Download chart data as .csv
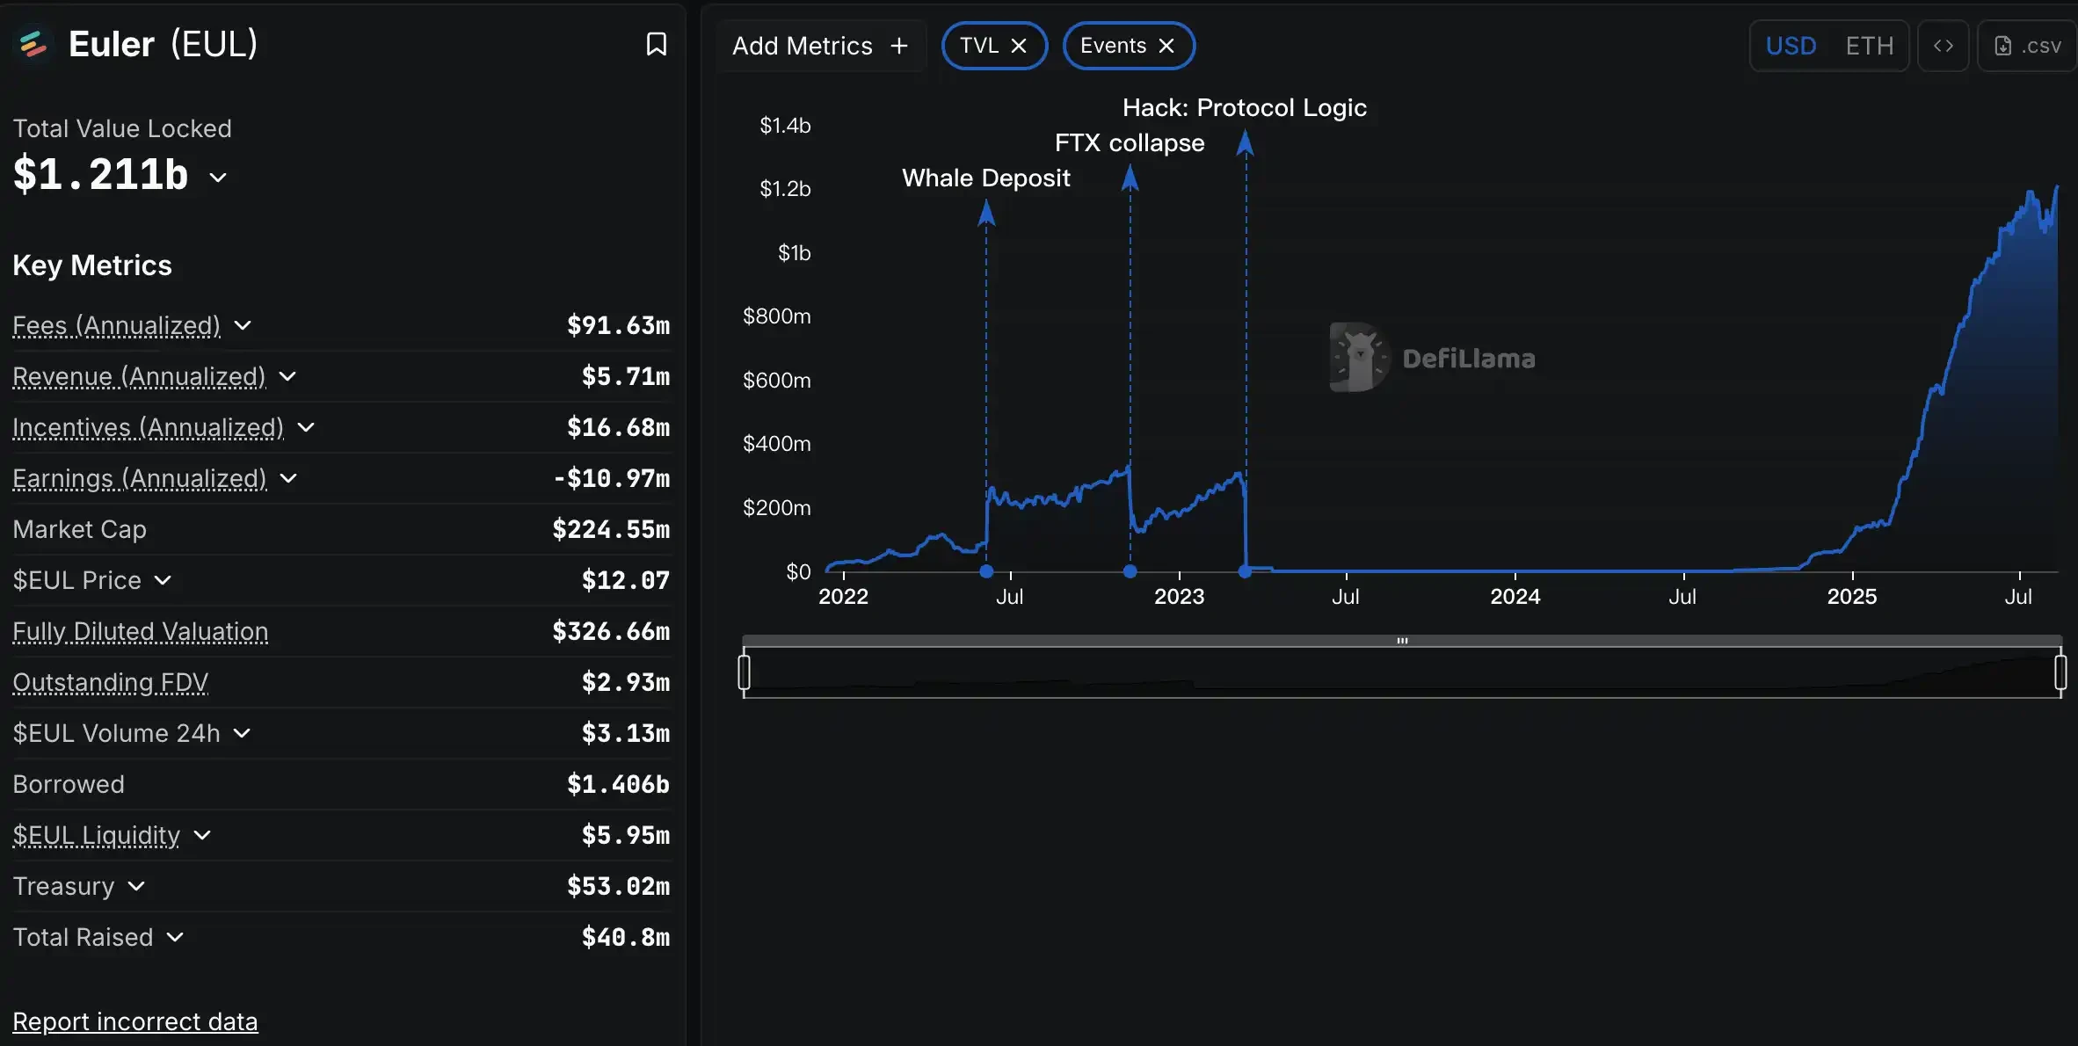 (2026, 46)
